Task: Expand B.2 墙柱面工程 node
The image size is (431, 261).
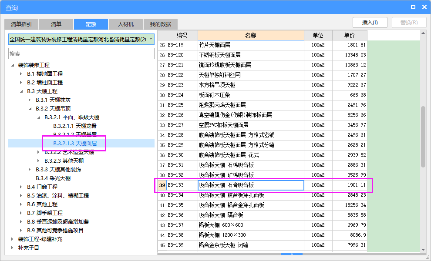Action: [x=21, y=82]
